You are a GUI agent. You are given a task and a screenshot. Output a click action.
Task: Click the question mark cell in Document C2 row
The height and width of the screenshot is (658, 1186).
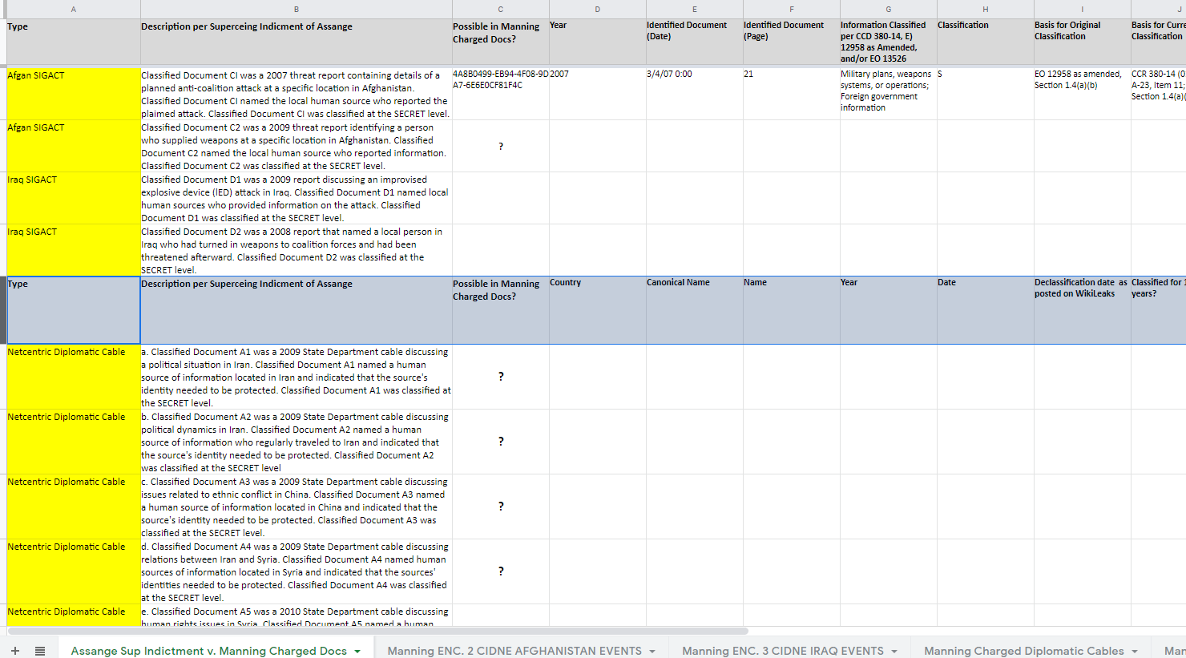[501, 146]
